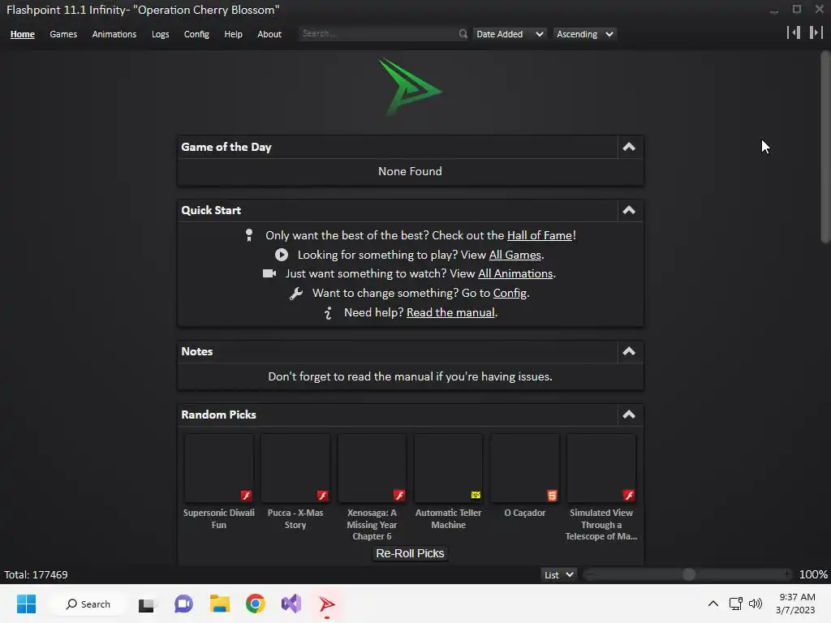Open Chat app from taskbar
Screen dimensions: 831x623
click(183, 604)
